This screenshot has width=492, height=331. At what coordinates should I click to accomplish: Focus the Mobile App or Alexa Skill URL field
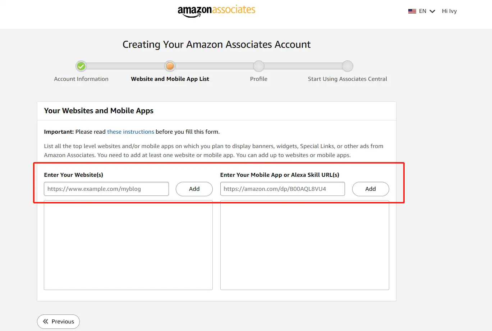click(282, 189)
